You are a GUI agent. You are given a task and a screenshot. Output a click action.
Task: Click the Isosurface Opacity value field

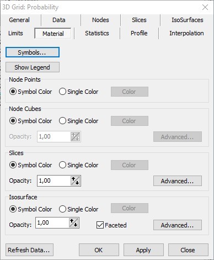52,222
